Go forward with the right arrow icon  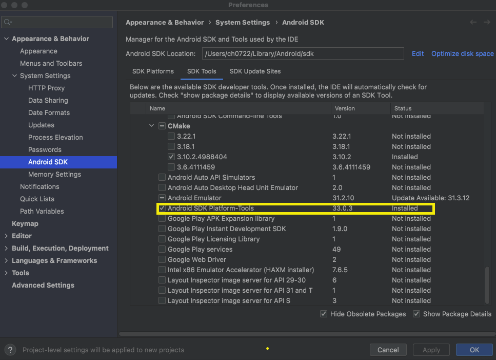487,22
